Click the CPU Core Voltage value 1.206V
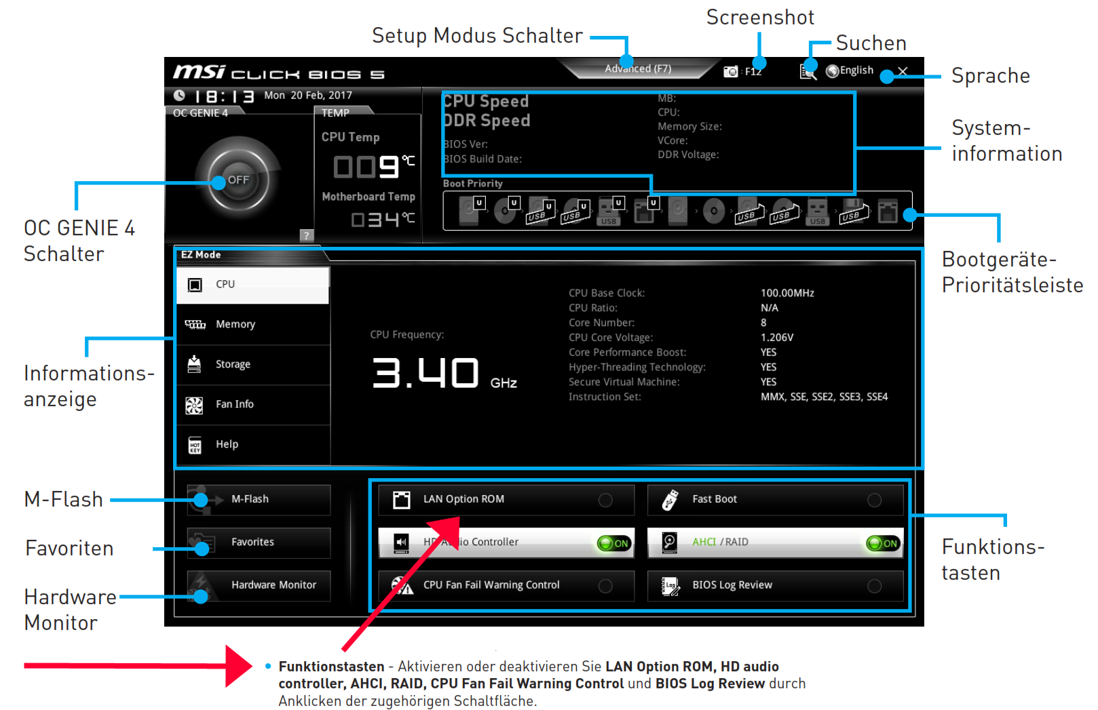Viewport: 1098px width, 710px height. tap(777, 338)
